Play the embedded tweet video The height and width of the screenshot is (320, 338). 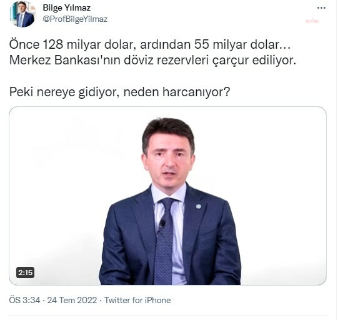pos(167,196)
